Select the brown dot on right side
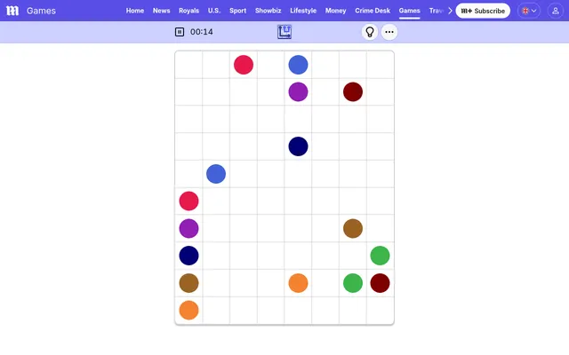 pyautogui.click(x=353, y=229)
